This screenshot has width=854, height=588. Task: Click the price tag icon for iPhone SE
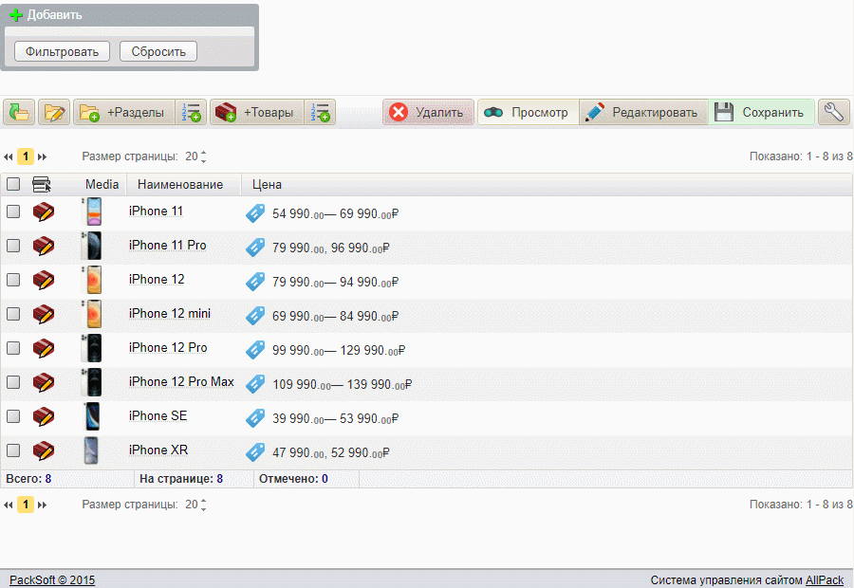point(255,418)
